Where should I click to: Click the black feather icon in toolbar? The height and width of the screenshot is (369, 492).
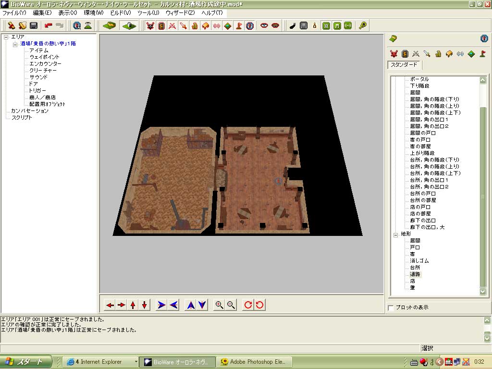pos(293,26)
